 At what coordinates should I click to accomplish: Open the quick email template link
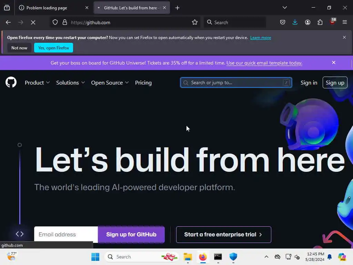coord(264,63)
